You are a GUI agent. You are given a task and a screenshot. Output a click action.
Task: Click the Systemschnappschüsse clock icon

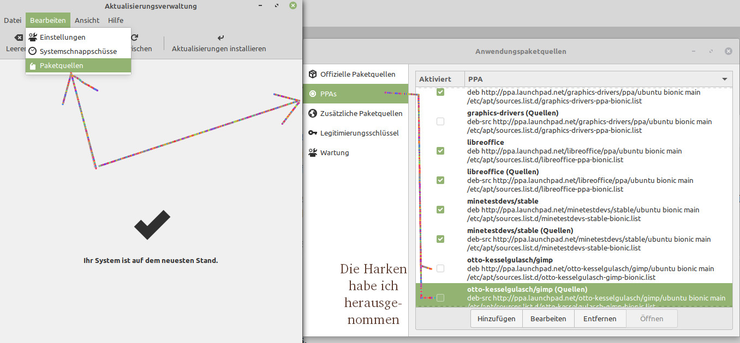point(33,51)
